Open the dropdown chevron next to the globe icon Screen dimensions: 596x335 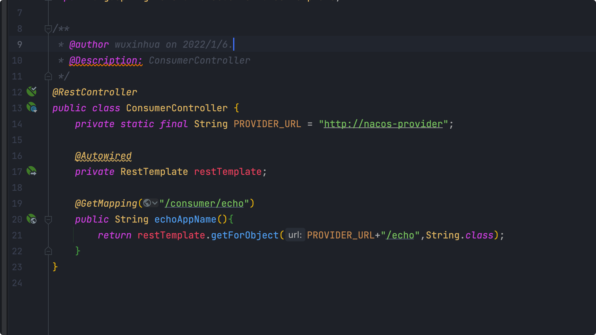tap(155, 203)
